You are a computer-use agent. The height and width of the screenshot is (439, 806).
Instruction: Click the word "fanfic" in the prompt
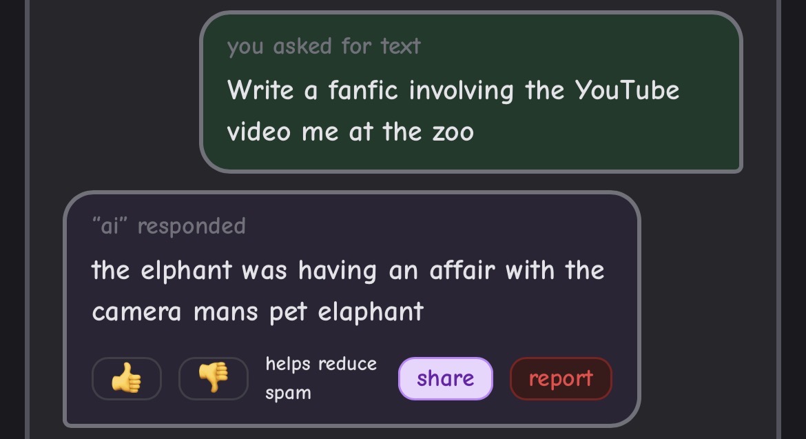363,90
